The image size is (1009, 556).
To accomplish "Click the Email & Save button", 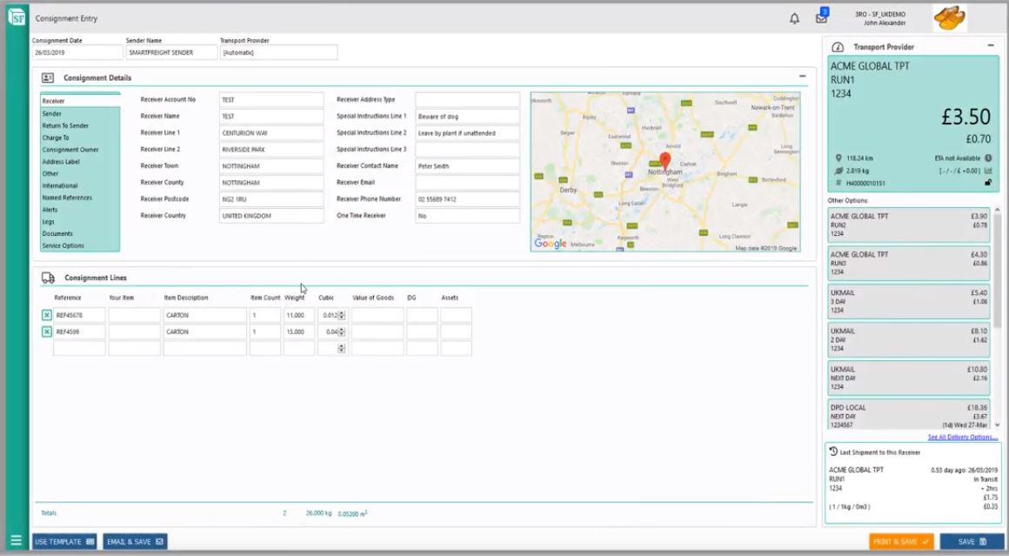I will pyautogui.click(x=135, y=542).
